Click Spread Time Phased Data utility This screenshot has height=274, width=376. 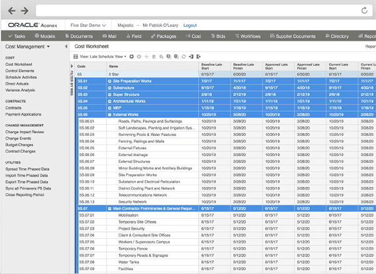pyautogui.click(x=28, y=169)
